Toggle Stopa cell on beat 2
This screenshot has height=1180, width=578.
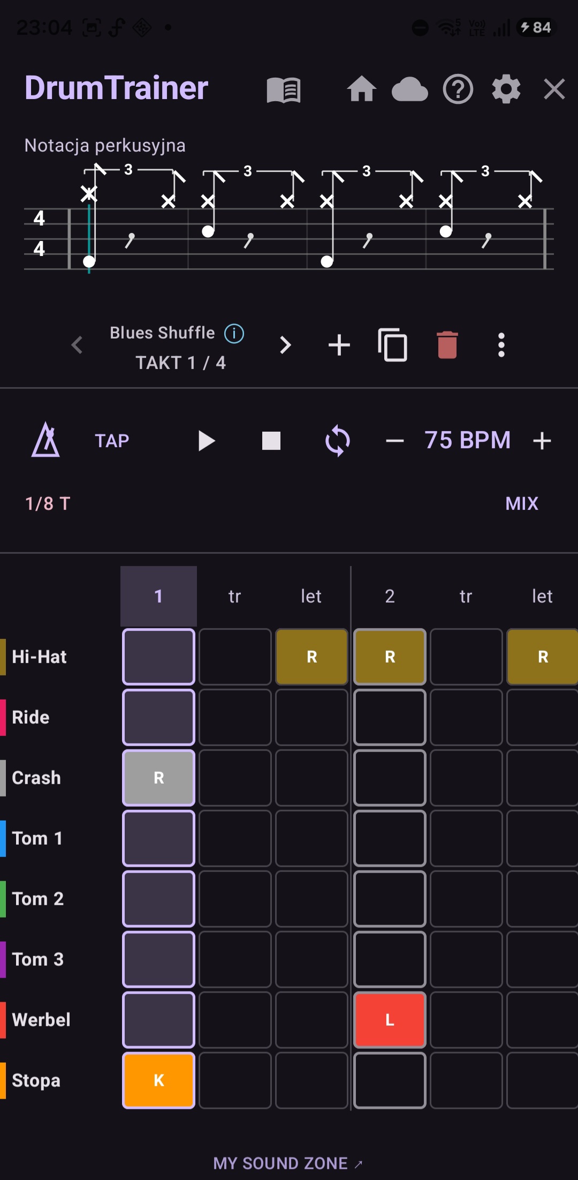pos(390,1080)
